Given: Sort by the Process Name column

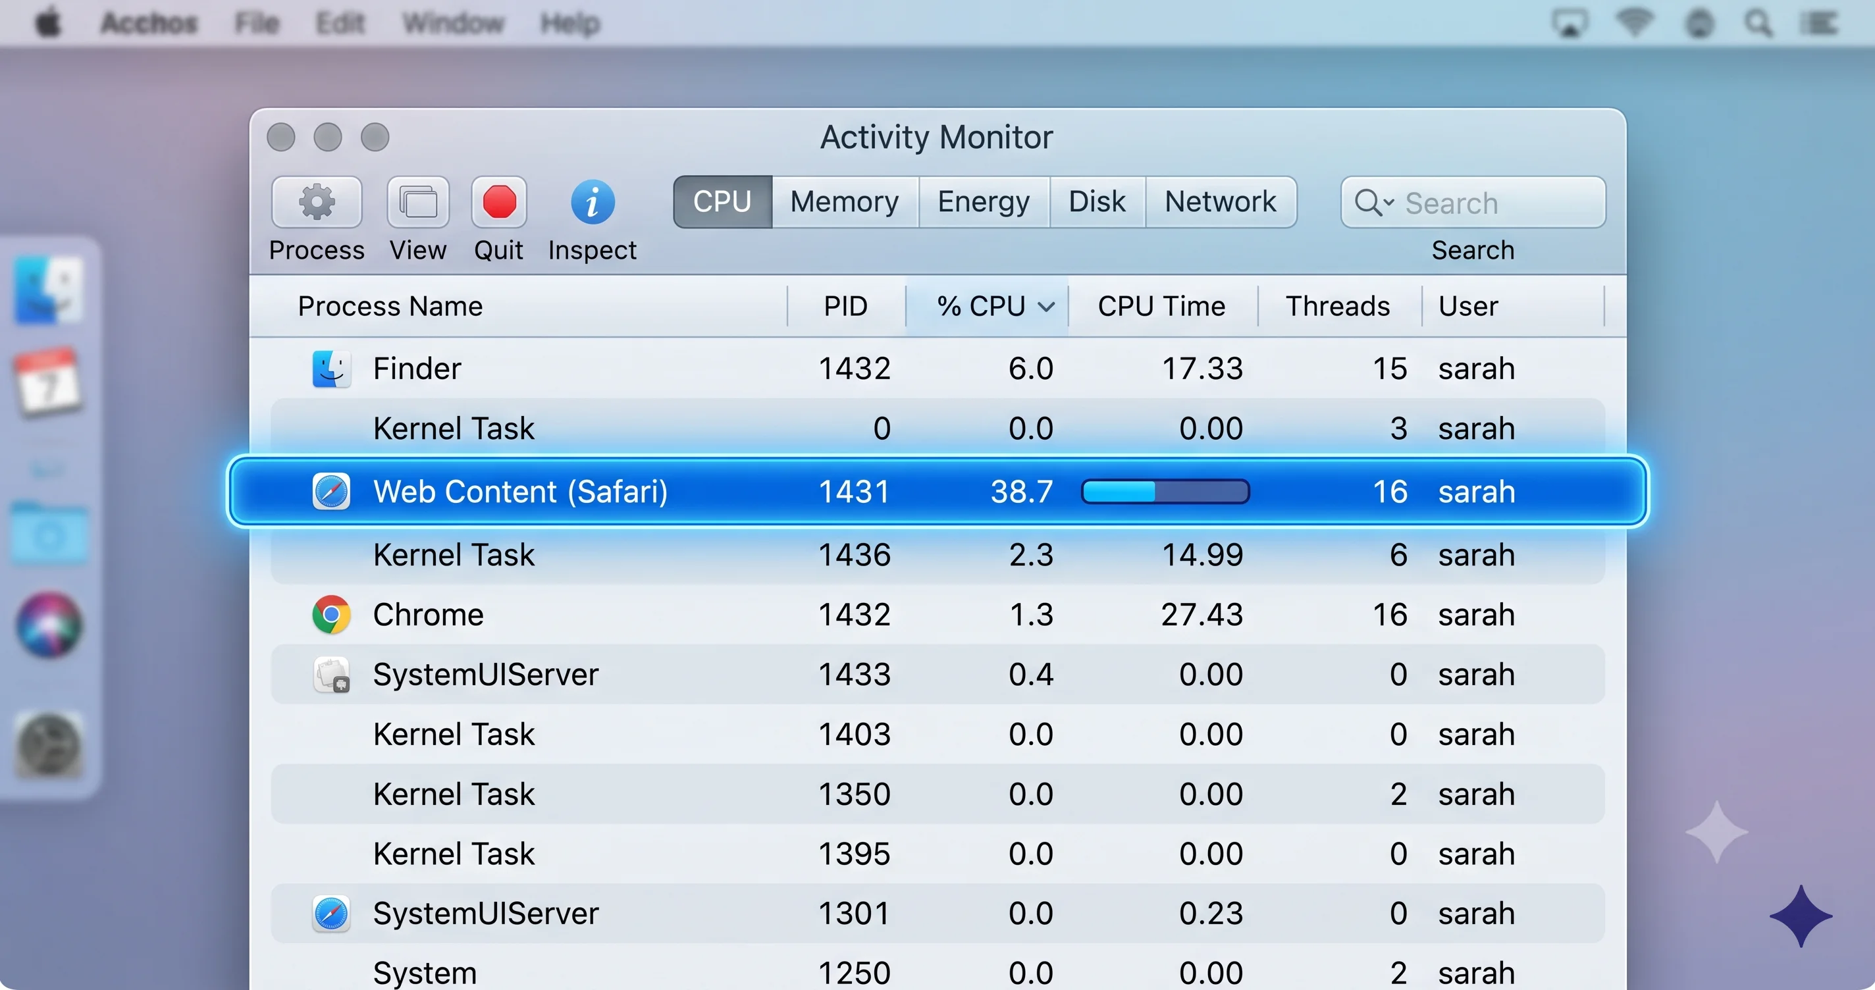Looking at the screenshot, I should [x=518, y=307].
